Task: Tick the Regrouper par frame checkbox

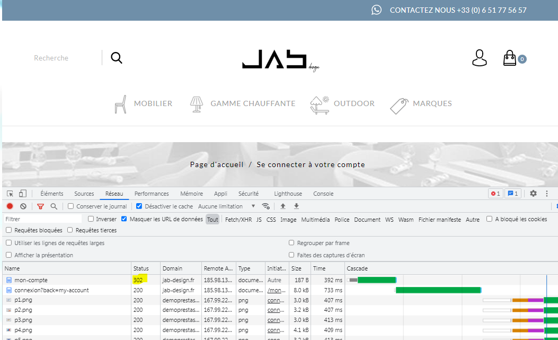Action: [x=291, y=243]
